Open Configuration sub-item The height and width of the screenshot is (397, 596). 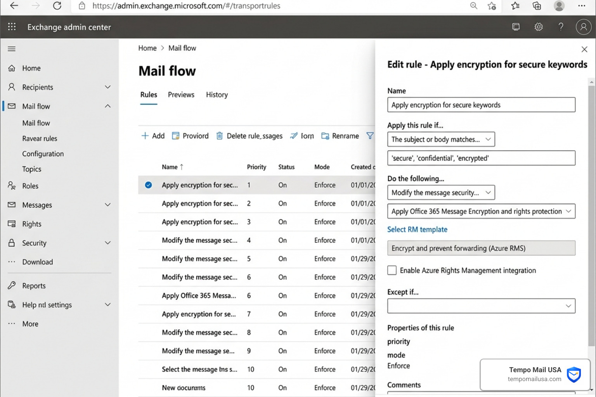(43, 154)
